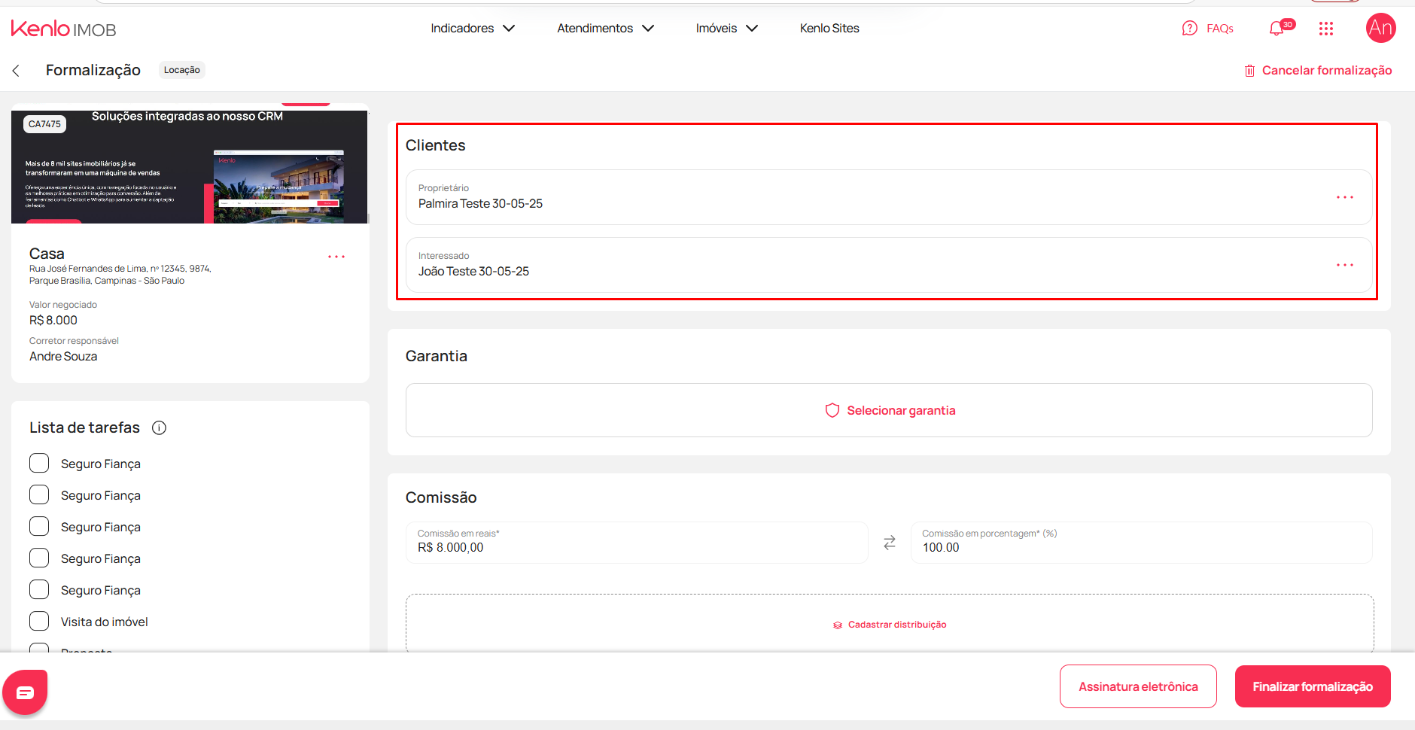Check the third Seguro Fiança task
Screen dimensions: 1415x730
click(39, 526)
